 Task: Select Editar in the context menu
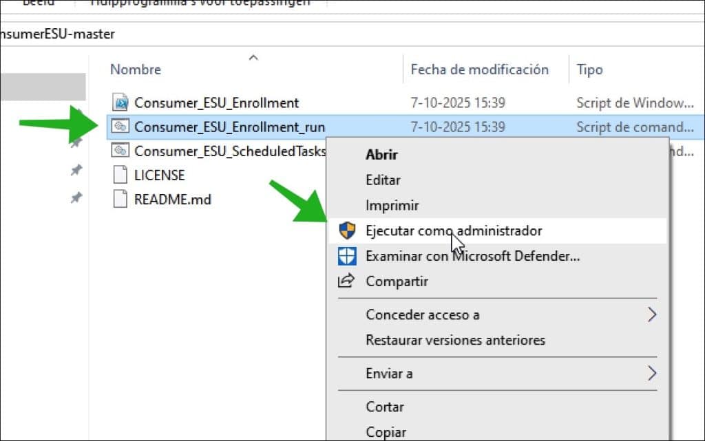click(x=383, y=180)
